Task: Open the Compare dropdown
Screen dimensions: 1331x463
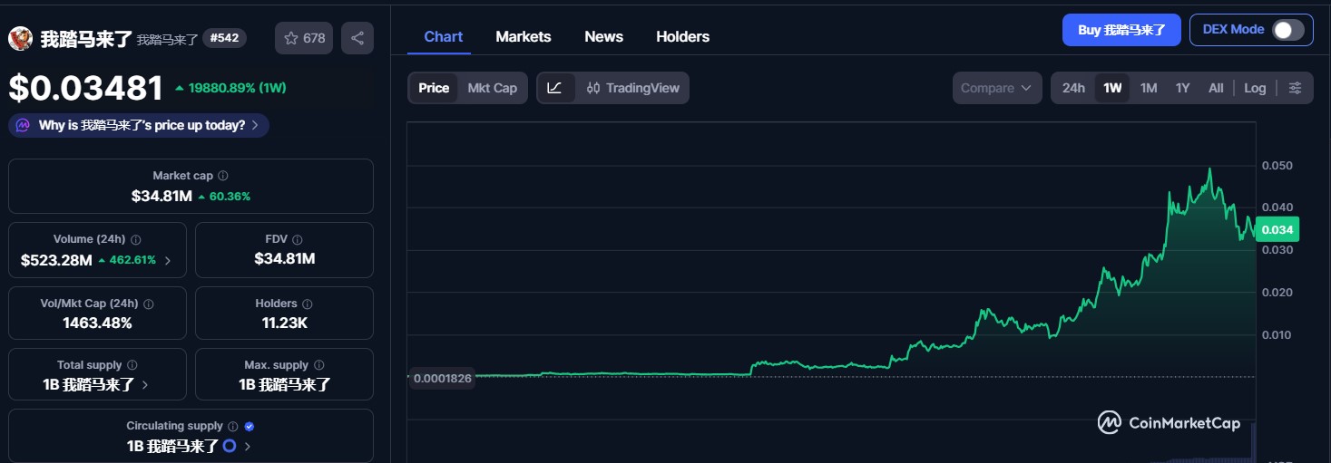Action: 995,88
